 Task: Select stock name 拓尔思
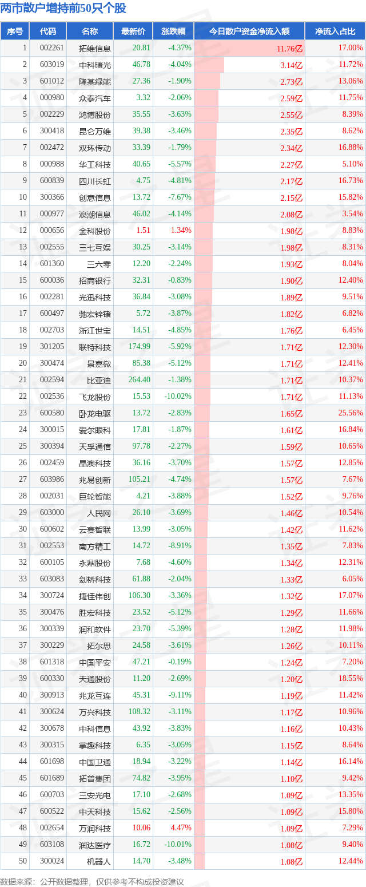[99, 646]
